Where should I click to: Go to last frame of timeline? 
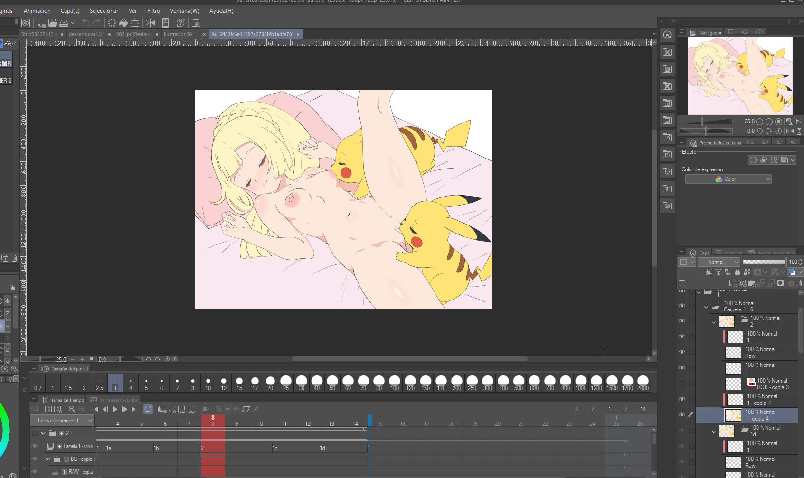point(134,409)
